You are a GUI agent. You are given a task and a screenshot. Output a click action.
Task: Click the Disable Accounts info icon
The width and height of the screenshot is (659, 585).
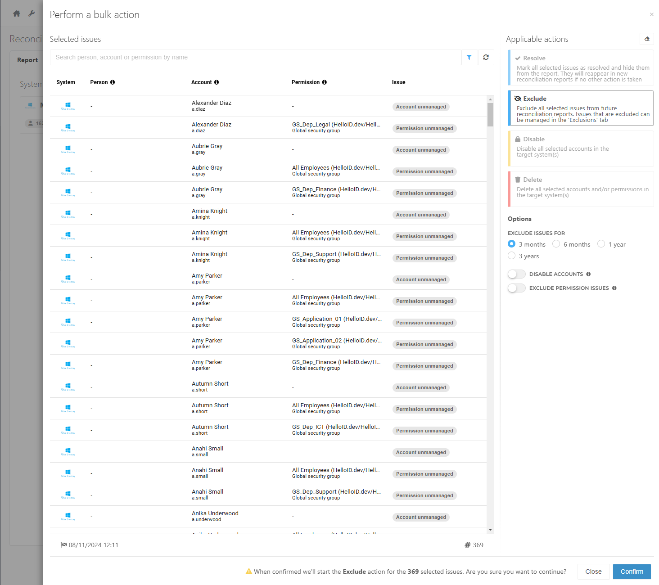(588, 274)
